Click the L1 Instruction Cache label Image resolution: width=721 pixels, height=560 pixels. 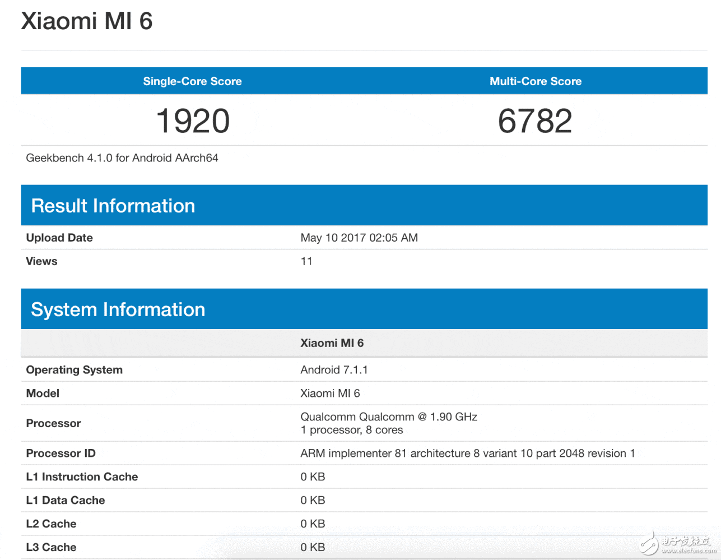click(82, 477)
